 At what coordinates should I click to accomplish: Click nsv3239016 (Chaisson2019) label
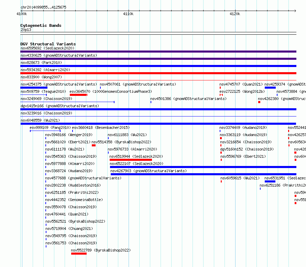tap(46, 113)
